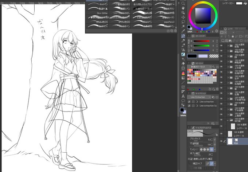Open the Line Extraction action set dropdown
The image size is (248, 172).
click(x=199, y=97)
